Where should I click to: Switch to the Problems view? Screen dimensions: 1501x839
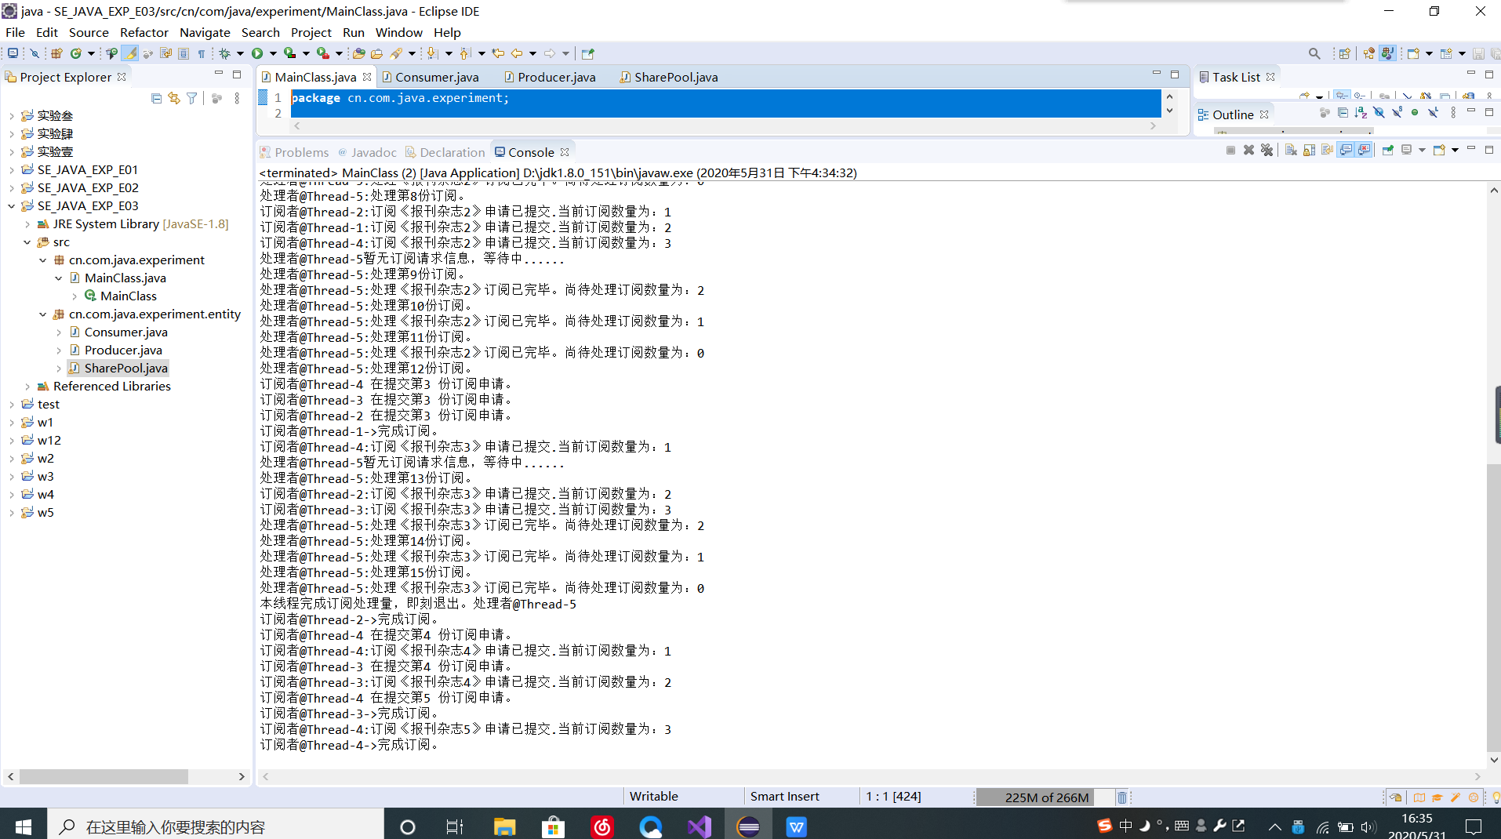pos(301,151)
